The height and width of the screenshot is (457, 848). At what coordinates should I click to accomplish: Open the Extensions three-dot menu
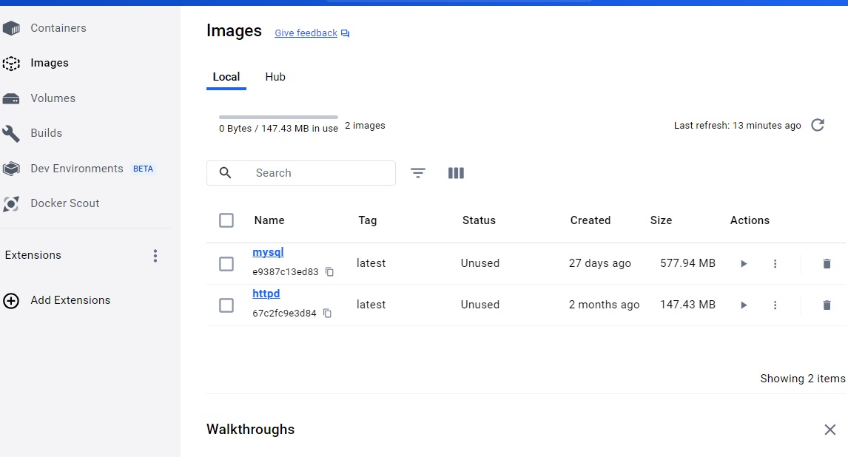click(155, 256)
